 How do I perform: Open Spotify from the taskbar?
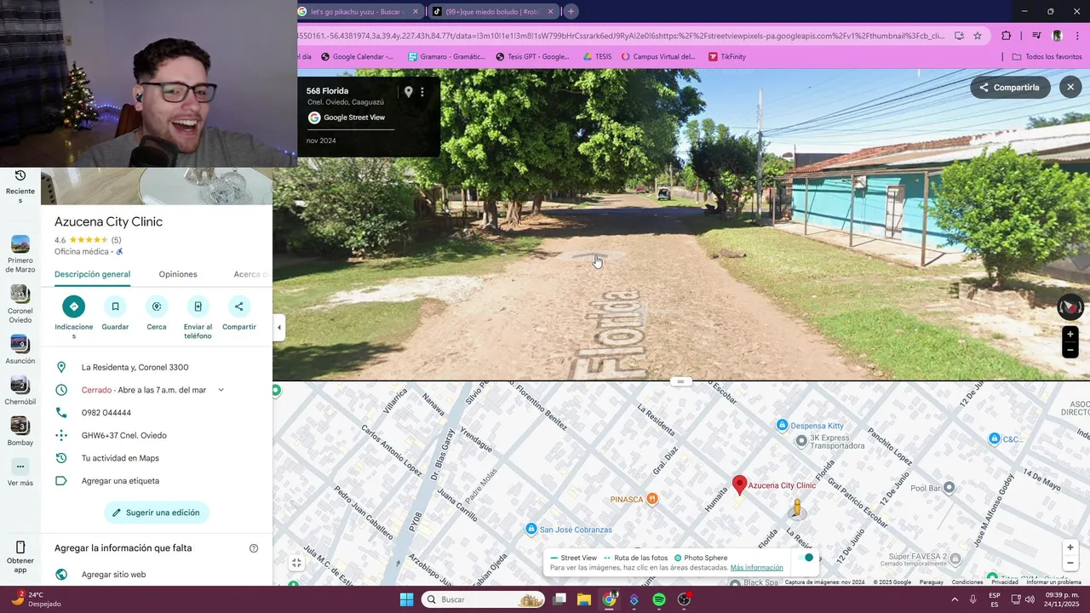(x=659, y=599)
